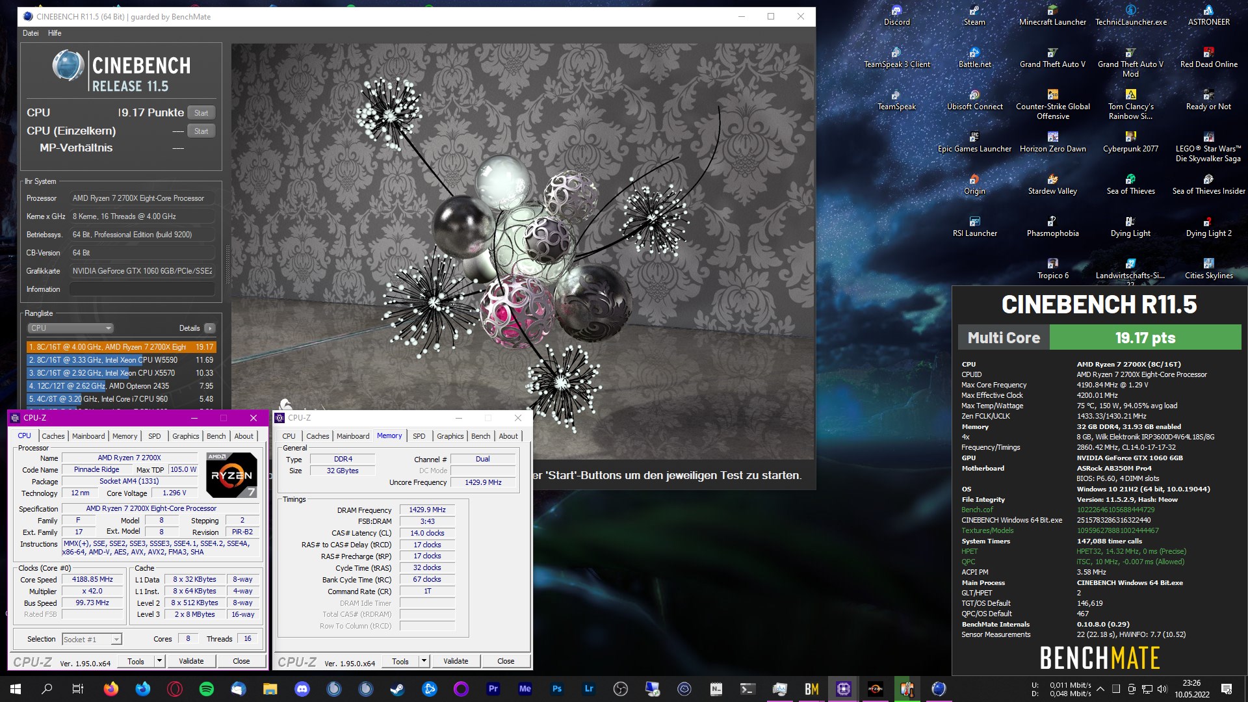Open the Horizon Zero Dawn desktop icon

pos(1052,142)
